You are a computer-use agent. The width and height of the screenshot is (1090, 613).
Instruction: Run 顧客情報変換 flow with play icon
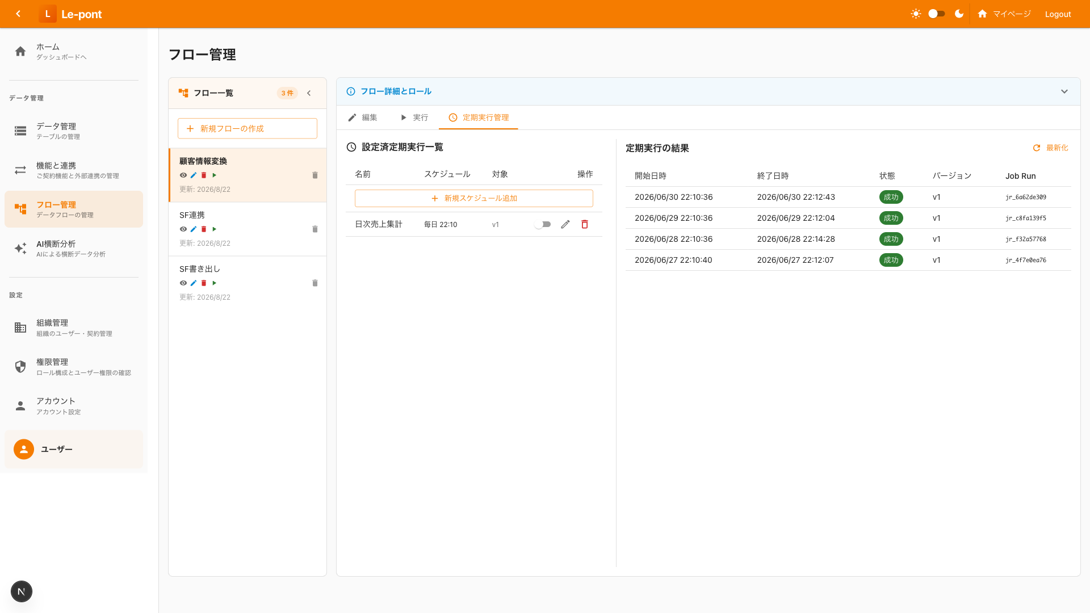[x=215, y=175]
